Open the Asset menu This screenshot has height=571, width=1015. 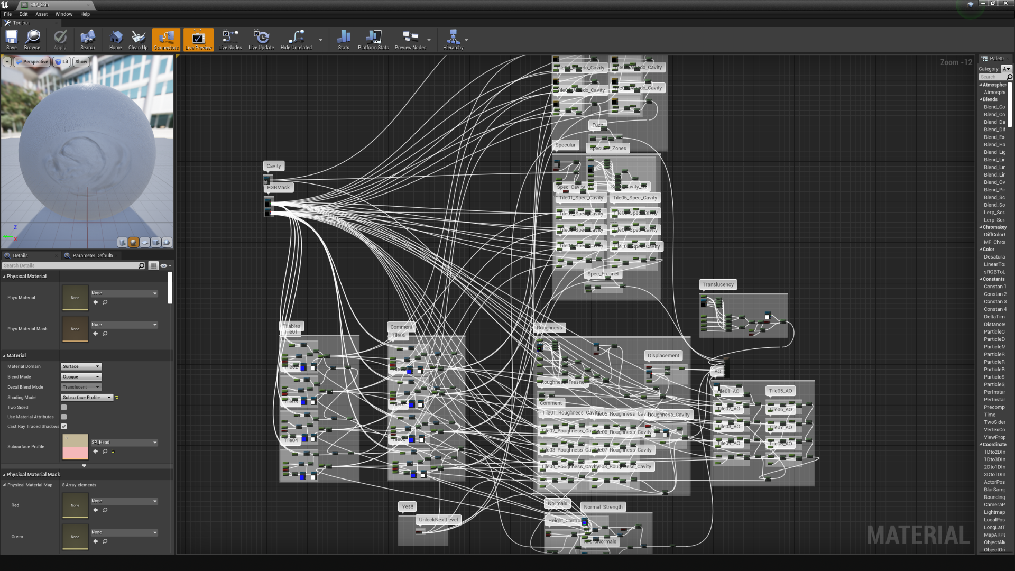[41, 14]
